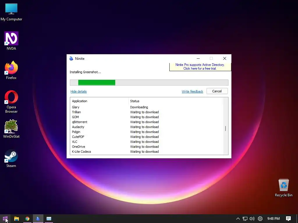Open the notification center icon

(x=288, y=219)
